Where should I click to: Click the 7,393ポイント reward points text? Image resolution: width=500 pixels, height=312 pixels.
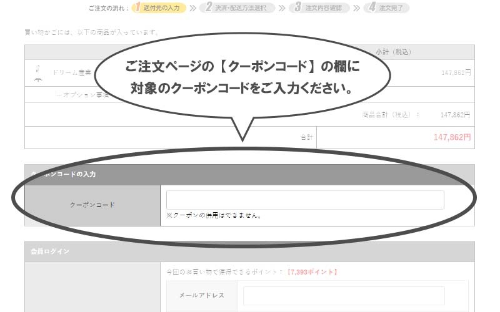coord(312,272)
